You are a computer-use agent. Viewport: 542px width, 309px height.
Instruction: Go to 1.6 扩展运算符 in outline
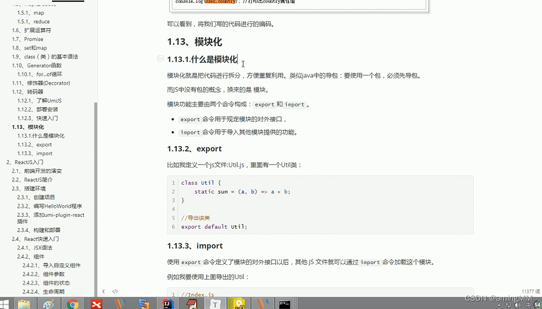(x=32, y=30)
